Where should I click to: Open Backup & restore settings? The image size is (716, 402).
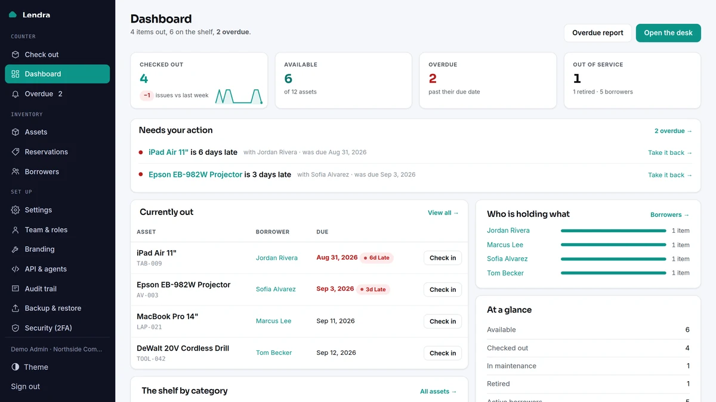[x=57, y=308]
